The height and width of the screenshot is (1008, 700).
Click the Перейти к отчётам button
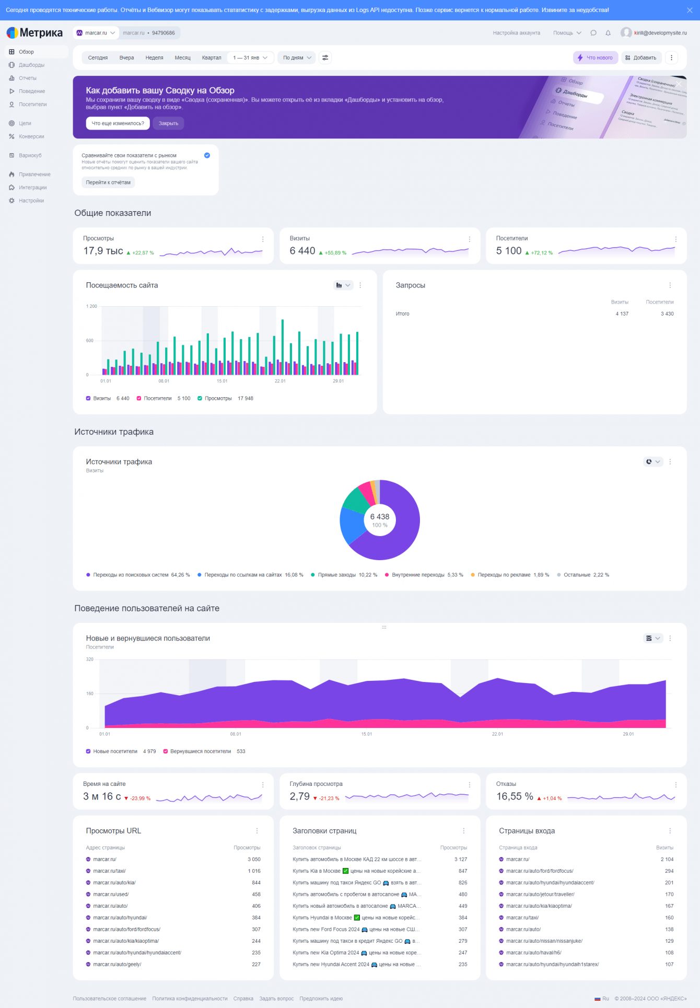[x=108, y=182]
